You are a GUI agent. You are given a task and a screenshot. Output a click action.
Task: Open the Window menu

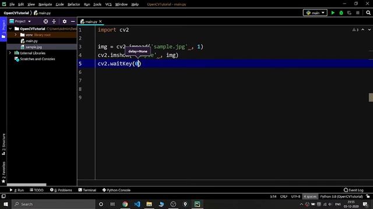click(121, 4)
